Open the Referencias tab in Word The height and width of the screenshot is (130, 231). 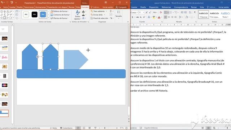tap(166, 7)
